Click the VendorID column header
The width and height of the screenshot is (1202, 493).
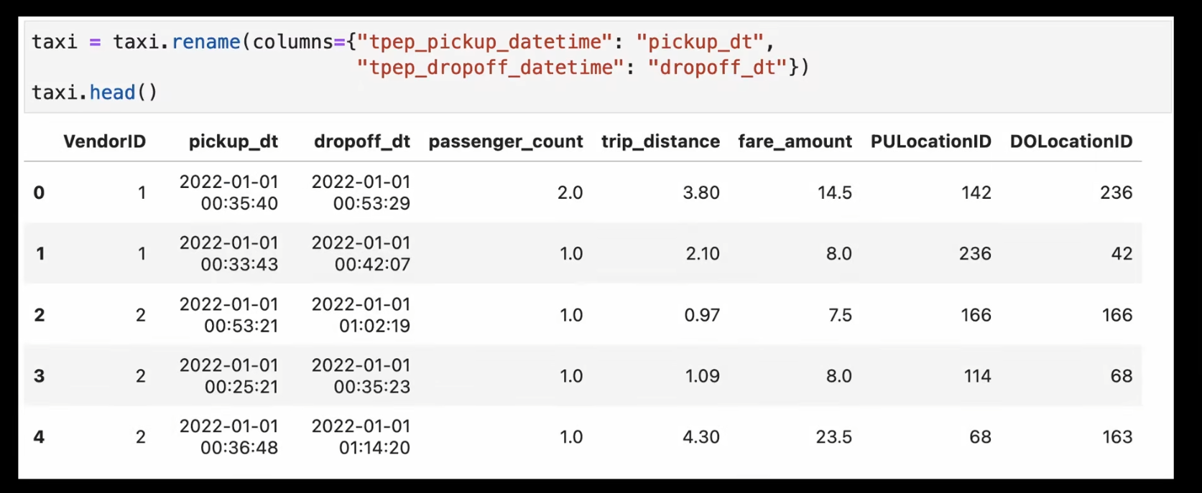click(104, 141)
